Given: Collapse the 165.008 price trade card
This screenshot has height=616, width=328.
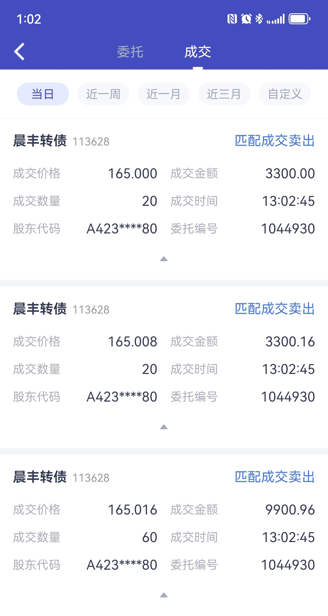Looking at the screenshot, I should pyautogui.click(x=164, y=427).
